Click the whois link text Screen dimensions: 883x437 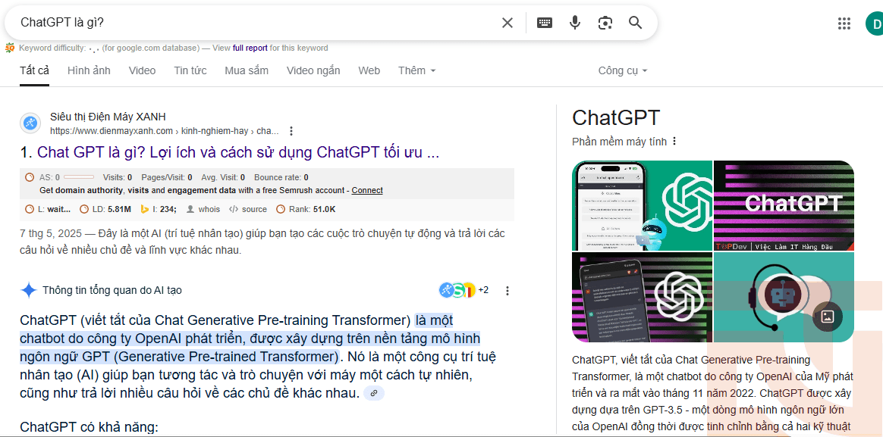point(209,209)
